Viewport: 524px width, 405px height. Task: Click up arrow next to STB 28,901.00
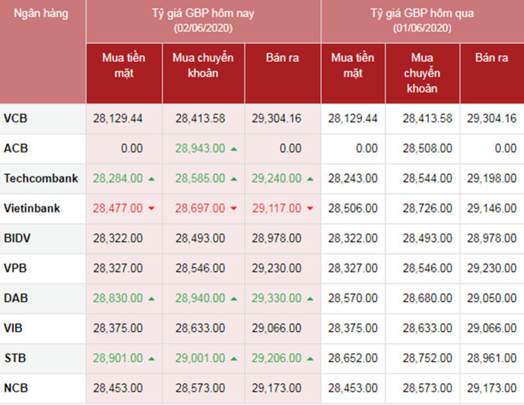coord(151,359)
